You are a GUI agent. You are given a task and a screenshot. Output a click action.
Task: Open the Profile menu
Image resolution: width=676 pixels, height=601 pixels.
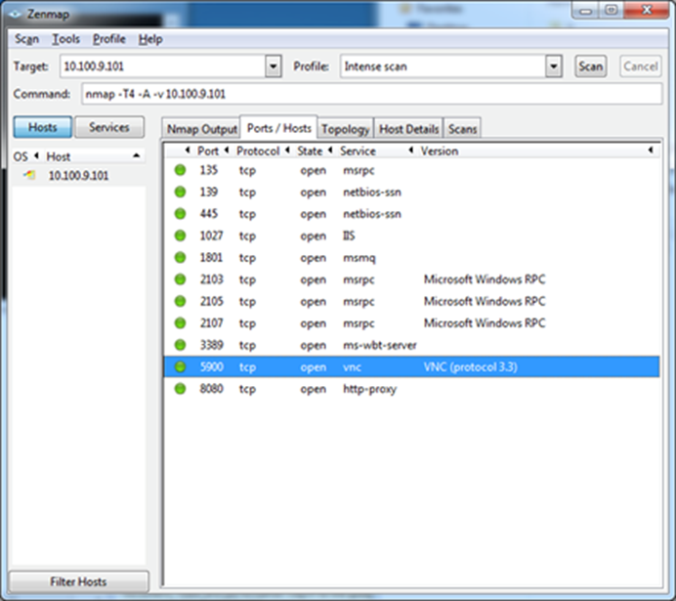point(109,39)
